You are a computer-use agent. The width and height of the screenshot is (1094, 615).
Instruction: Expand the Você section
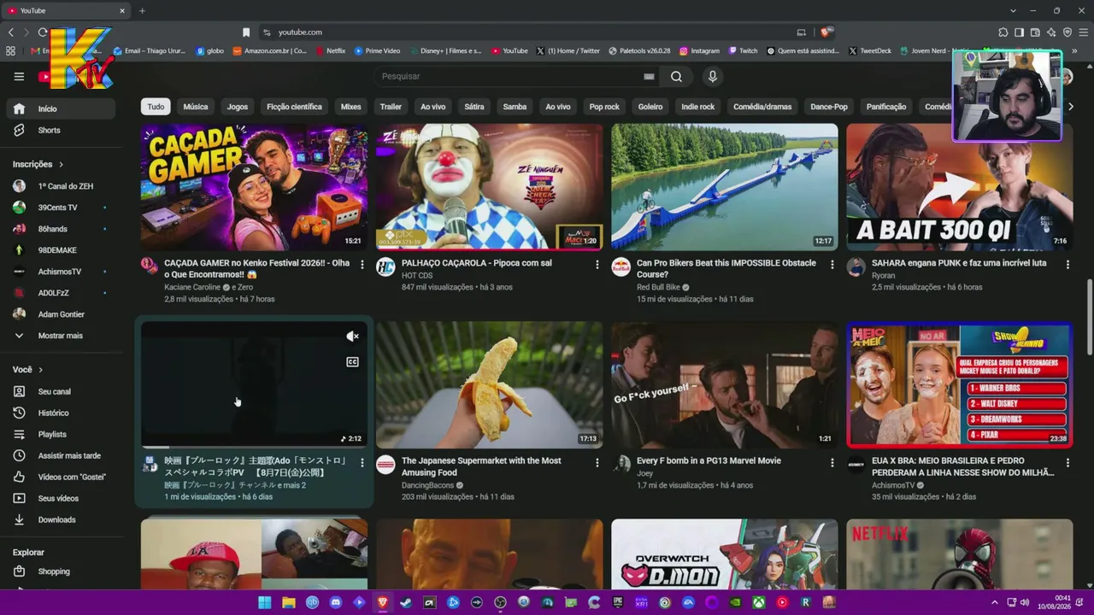click(x=27, y=370)
